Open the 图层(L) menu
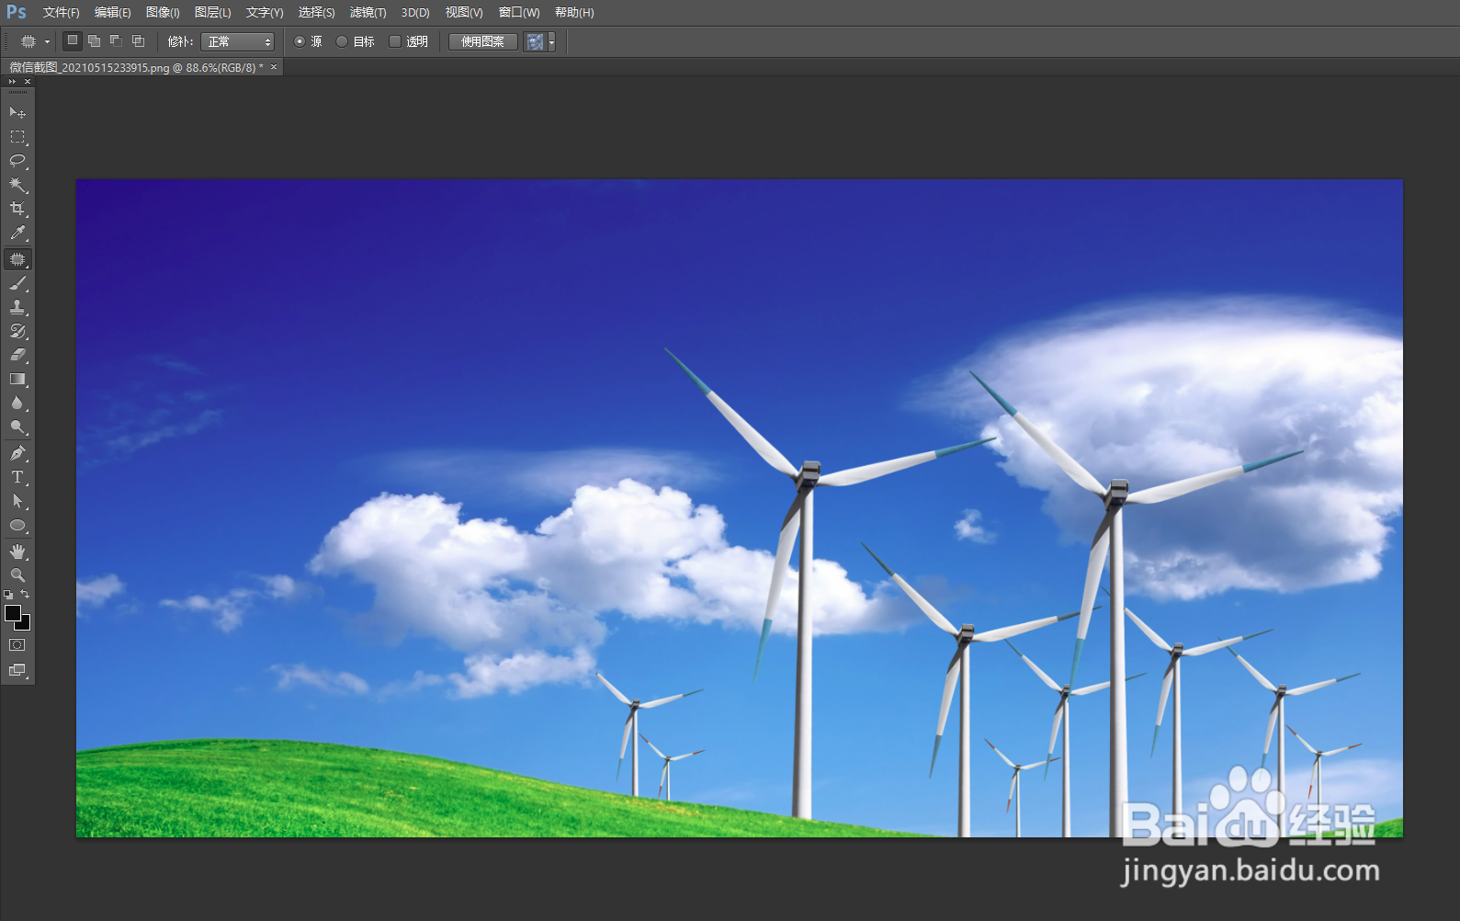 tap(212, 13)
